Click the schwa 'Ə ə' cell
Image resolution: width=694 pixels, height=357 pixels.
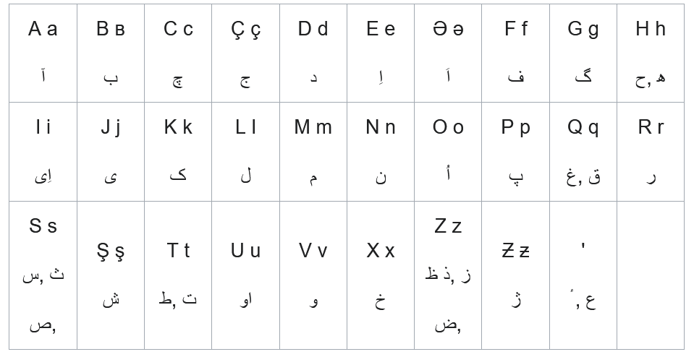tap(448, 53)
